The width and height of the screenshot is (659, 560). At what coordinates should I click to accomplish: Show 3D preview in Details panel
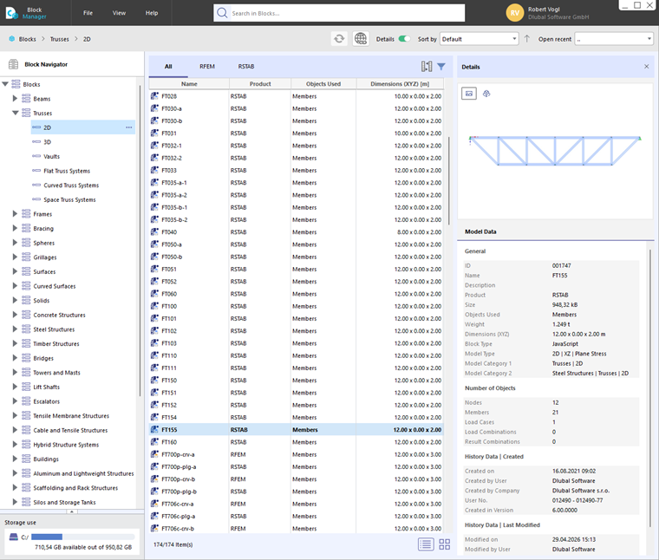pos(486,94)
